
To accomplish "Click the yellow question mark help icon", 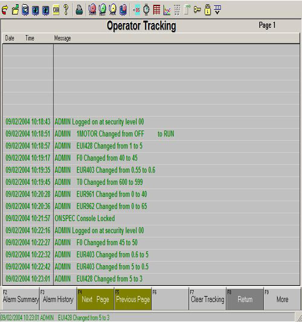I will [x=66, y=10].
